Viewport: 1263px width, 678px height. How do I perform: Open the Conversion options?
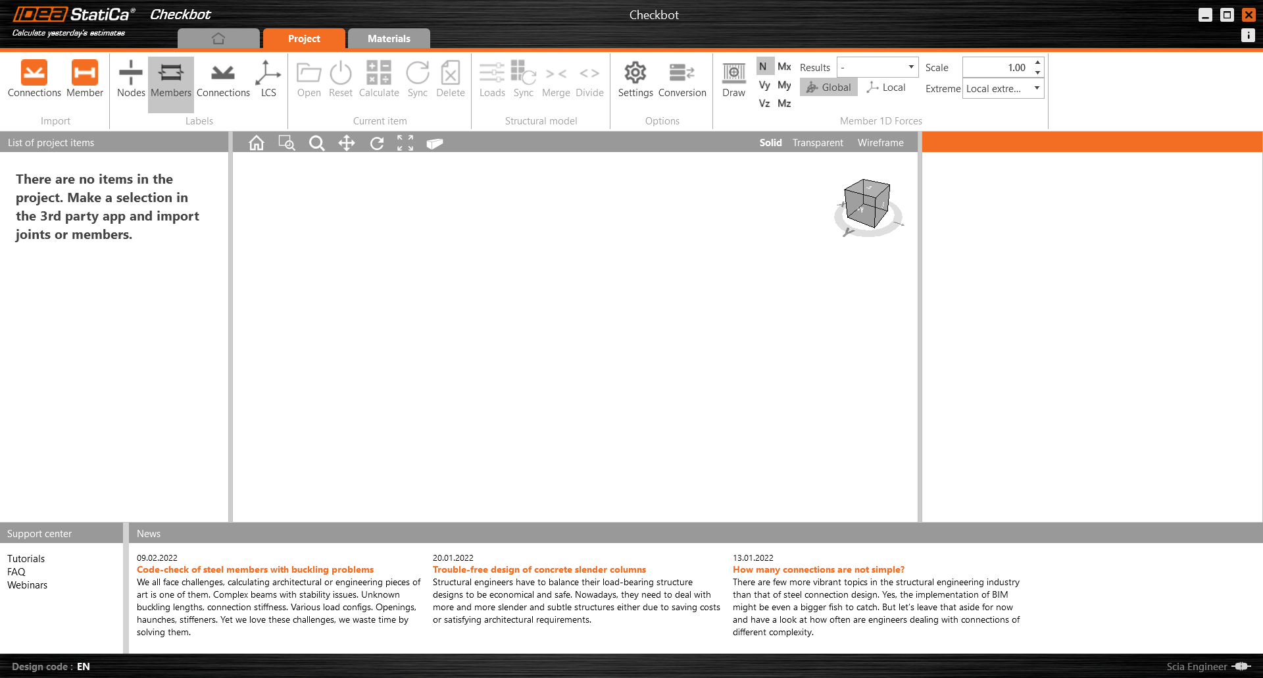682,78
